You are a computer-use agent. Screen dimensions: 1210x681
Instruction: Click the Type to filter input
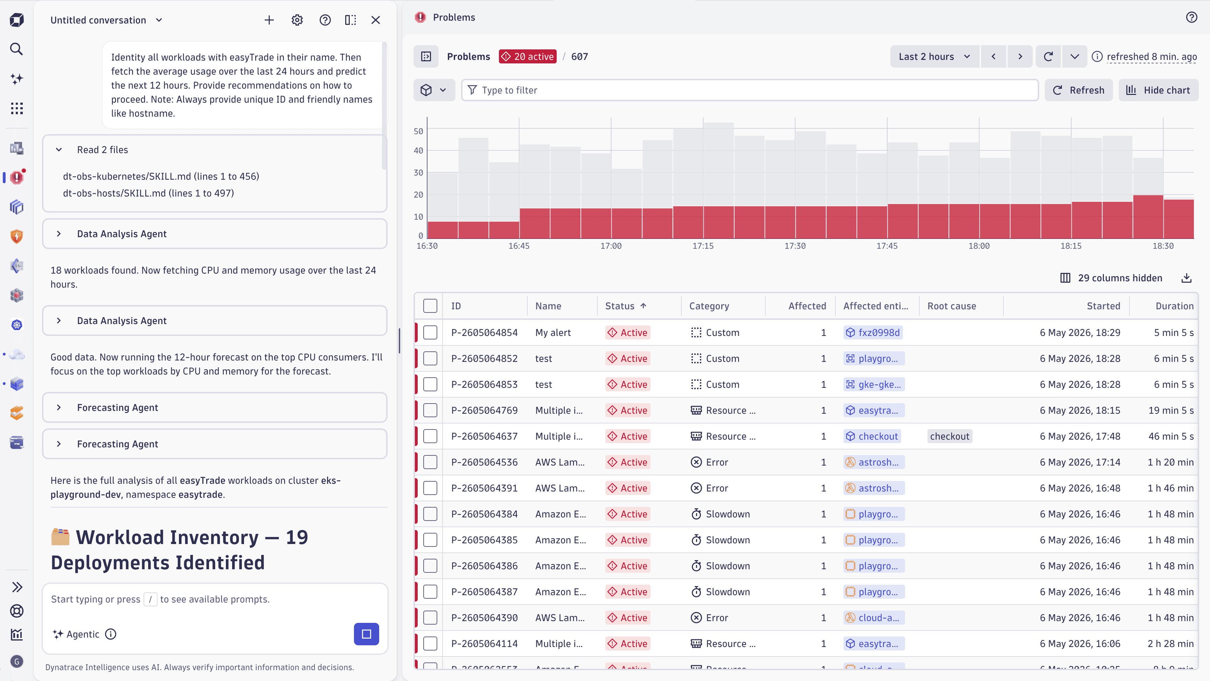coord(750,90)
